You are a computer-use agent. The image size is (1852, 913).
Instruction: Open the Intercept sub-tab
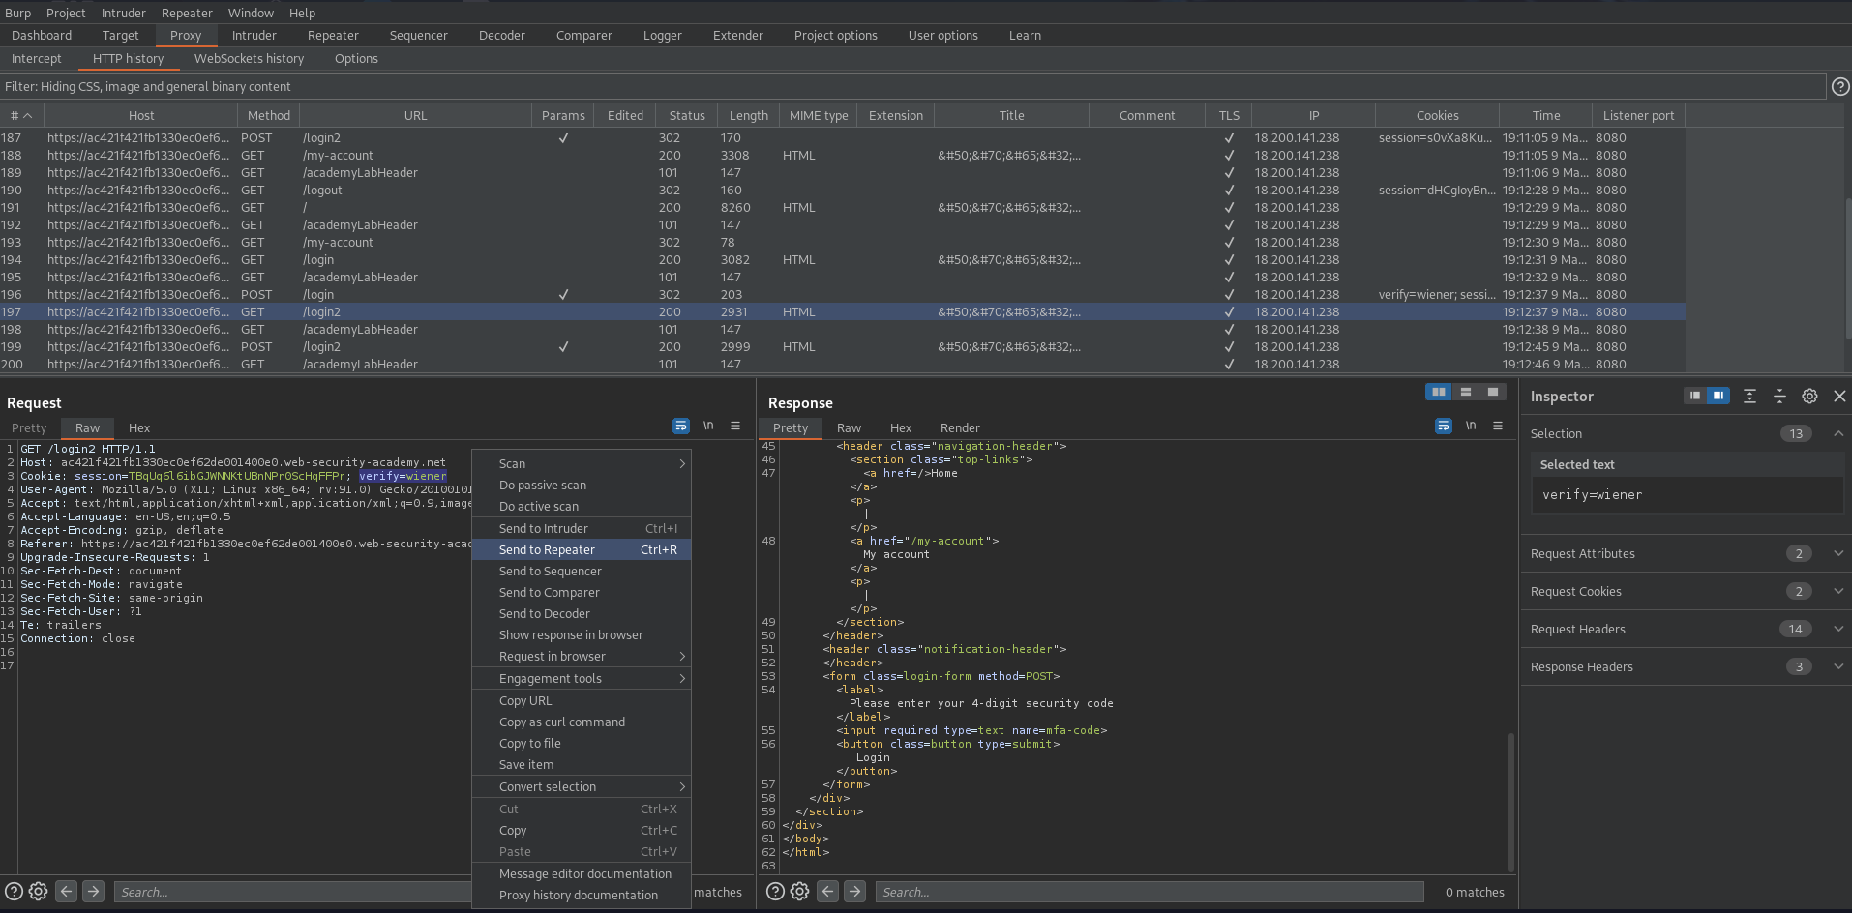pyautogui.click(x=36, y=58)
